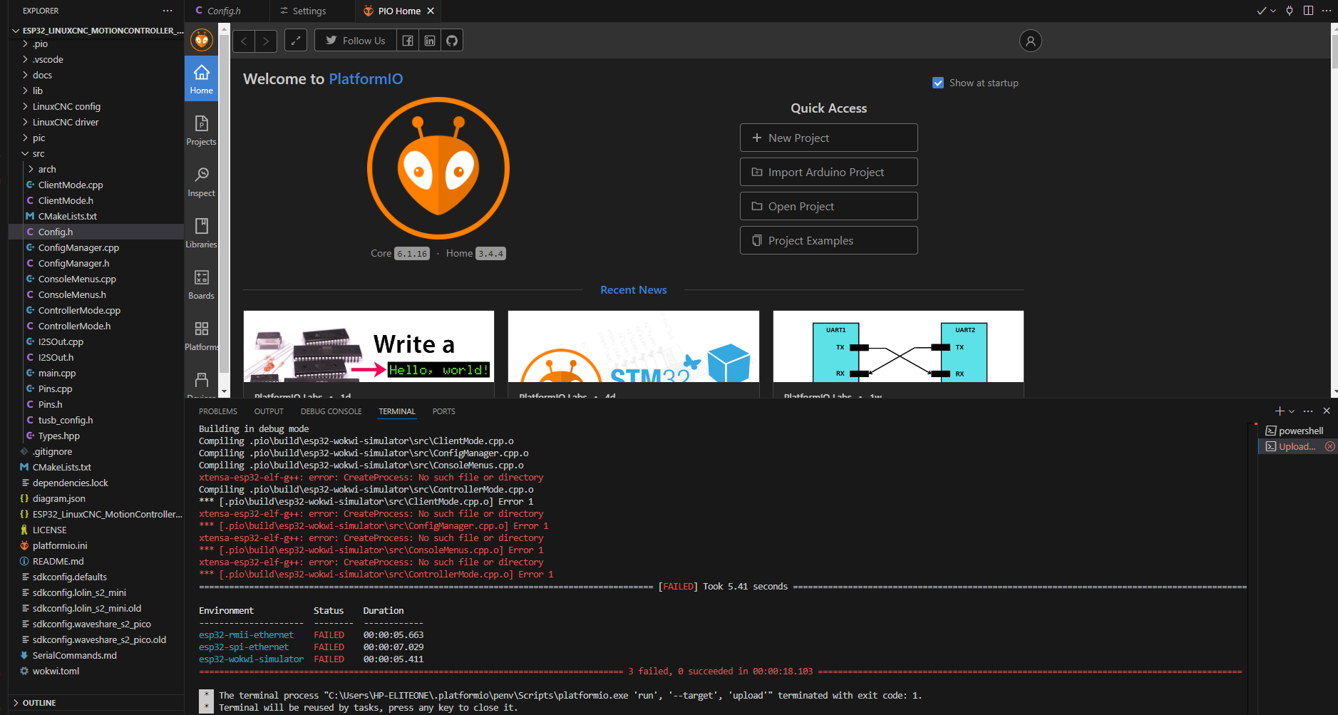The height and width of the screenshot is (715, 1338).
Task: Kill the Upload terminal with error icon
Action: click(1330, 446)
